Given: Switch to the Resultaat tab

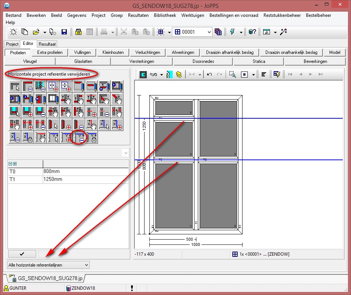Looking at the screenshot, I should click(47, 44).
